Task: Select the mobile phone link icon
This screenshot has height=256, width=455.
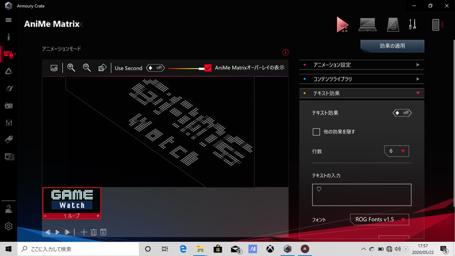Action: [x=436, y=24]
